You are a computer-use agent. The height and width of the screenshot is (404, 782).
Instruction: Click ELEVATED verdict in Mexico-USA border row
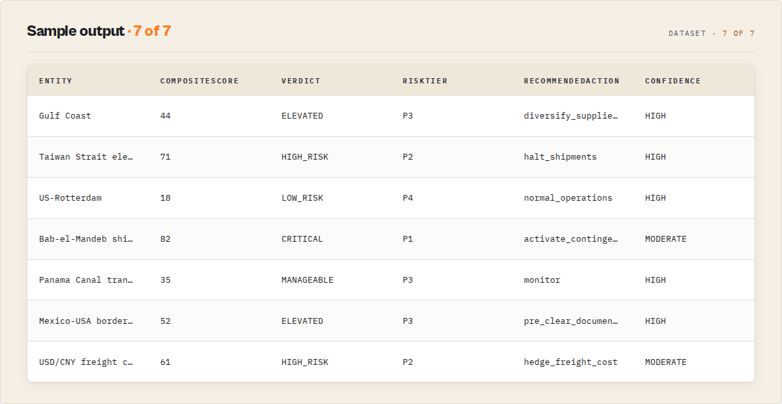point(302,321)
